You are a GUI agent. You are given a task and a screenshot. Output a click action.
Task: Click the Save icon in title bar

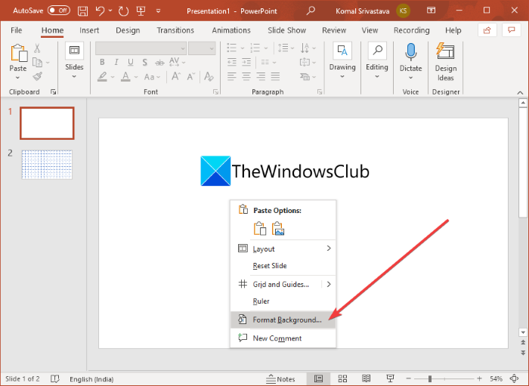82,11
